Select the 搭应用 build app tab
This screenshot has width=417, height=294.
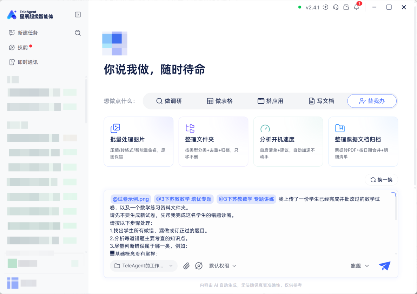(271, 101)
